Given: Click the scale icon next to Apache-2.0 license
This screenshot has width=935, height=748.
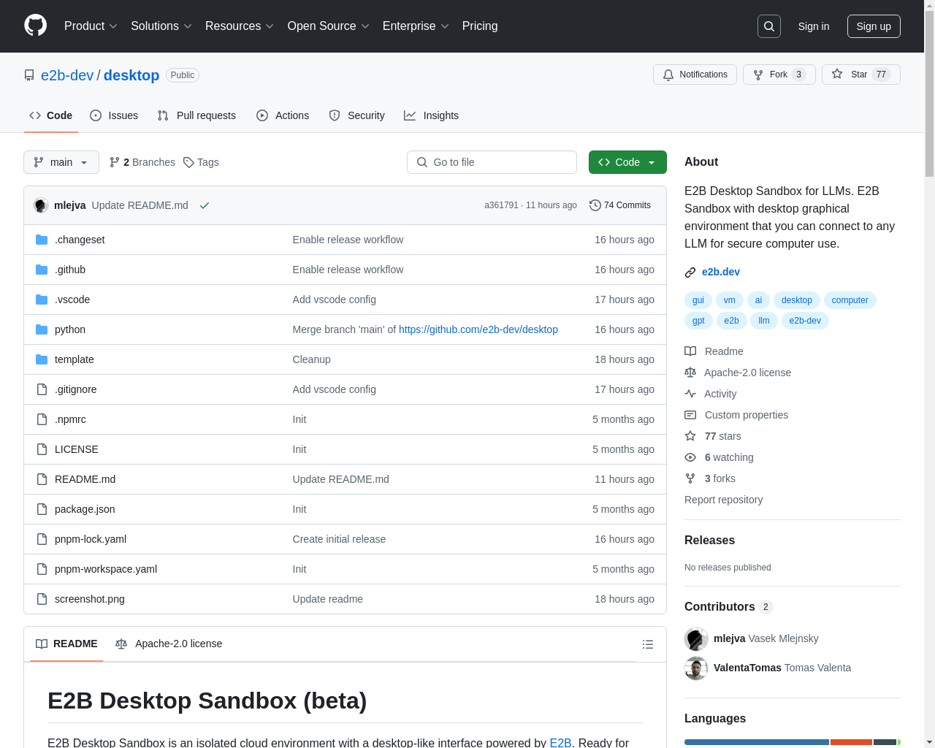Looking at the screenshot, I should [x=690, y=373].
